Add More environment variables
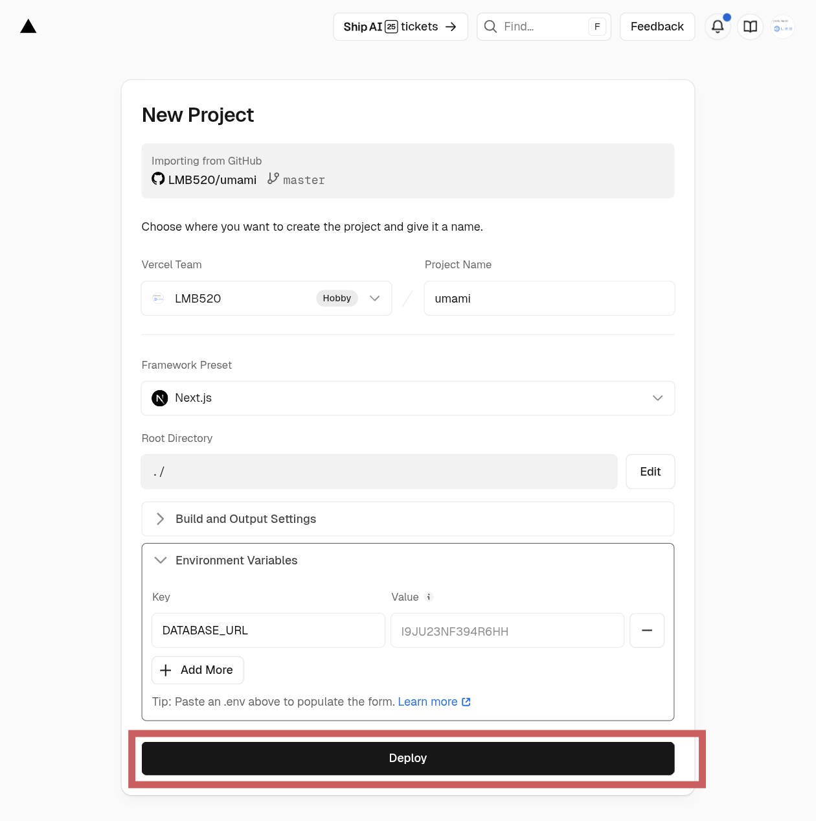Image resolution: width=816 pixels, height=821 pixels. coord(198,670)
